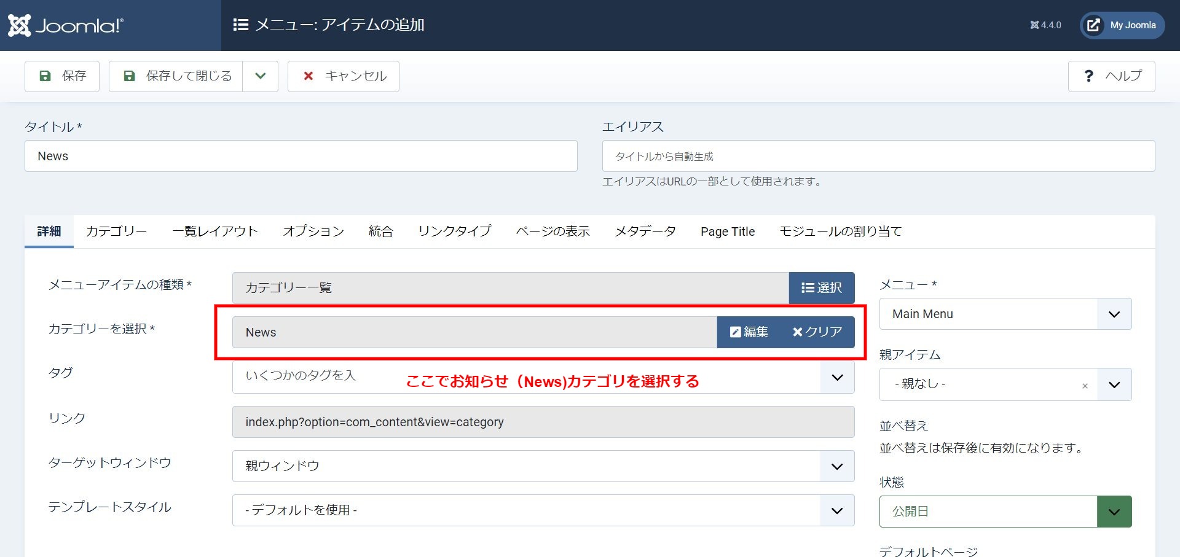Cancel editing with the キャンセル button
Image resolution: width=1180 pixels, height=557 pixels.
click(344, 76)
